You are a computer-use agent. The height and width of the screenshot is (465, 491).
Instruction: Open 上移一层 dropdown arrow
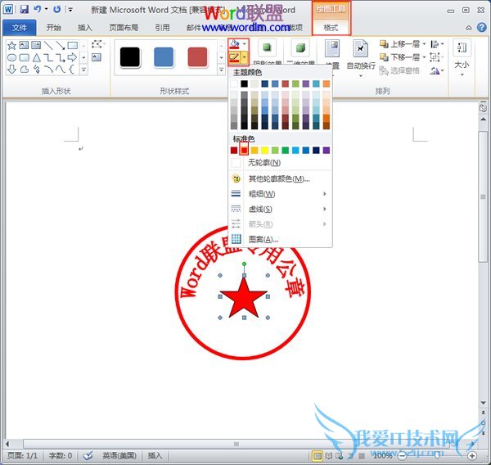tap(424, 44)
